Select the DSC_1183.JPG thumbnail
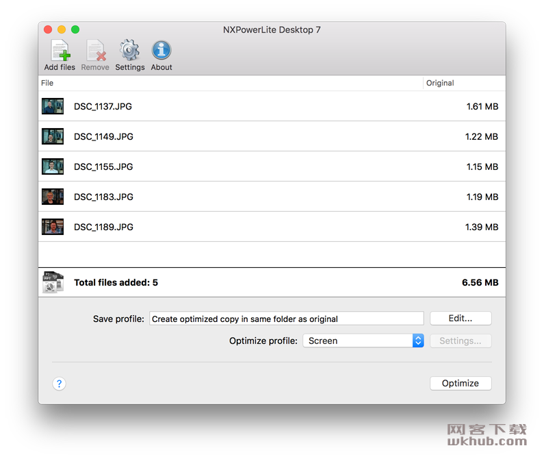Screen dimensions: 544x459 click(x=53, y=197)
